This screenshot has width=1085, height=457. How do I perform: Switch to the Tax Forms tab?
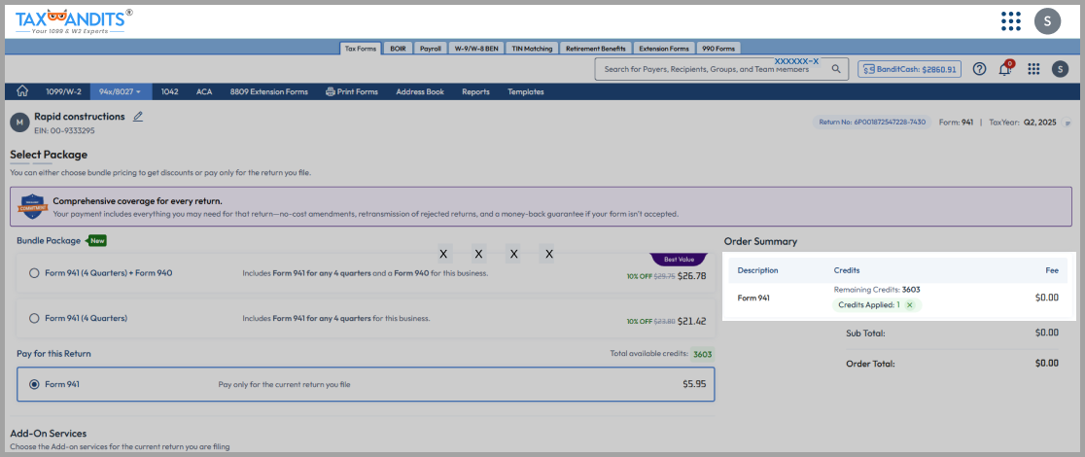click(x=361, y=49)
